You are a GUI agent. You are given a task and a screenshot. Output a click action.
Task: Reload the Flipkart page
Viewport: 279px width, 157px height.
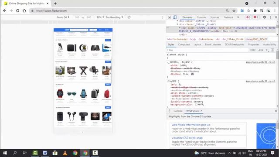point(17,10)
